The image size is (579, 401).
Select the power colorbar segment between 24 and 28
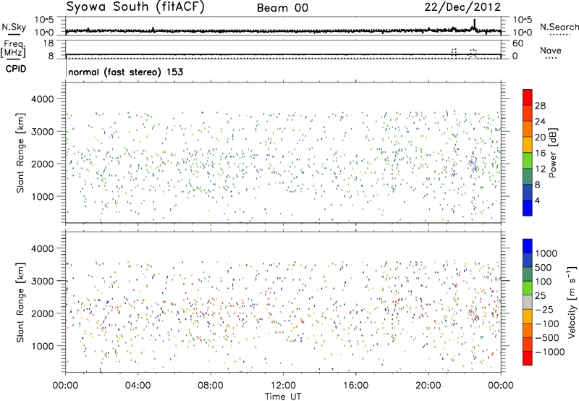point(528,113)
